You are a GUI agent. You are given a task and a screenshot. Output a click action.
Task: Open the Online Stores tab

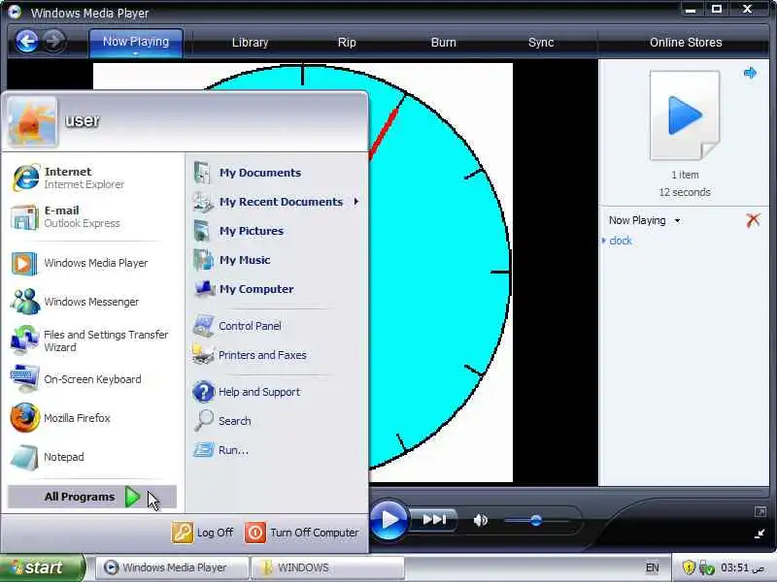(x=686, y=43)
